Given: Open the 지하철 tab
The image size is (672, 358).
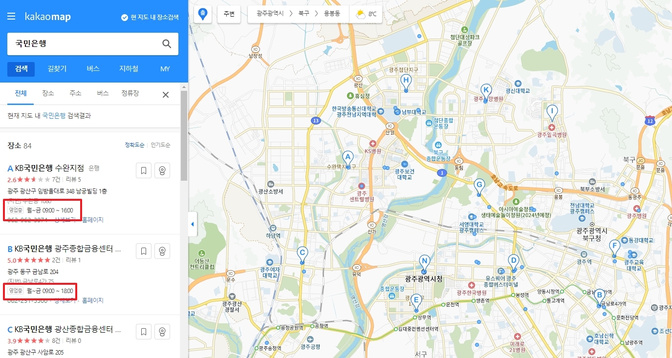Looking at the screenshot, I should [129, 69].
